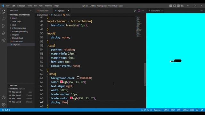Close the style.css tab

(x=69, y=11)
